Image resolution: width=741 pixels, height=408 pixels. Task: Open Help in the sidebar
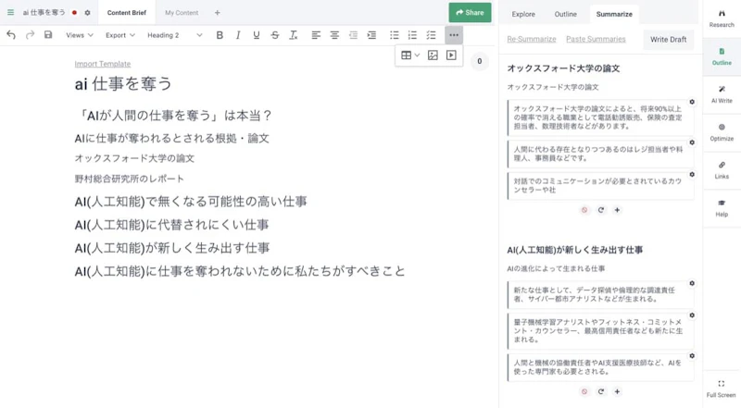pyautogui.click(x=722, y=208)
